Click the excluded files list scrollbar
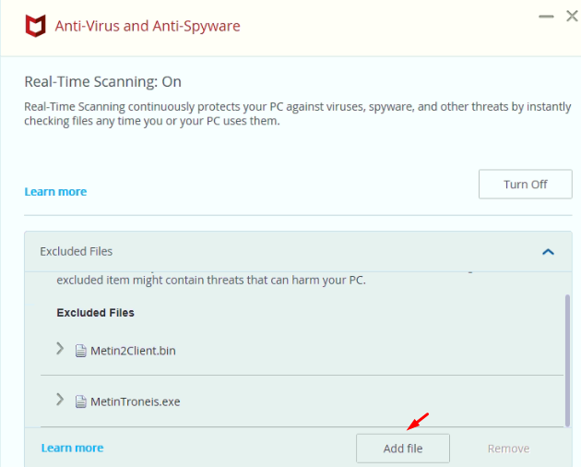Viewport: 581px width, 467px height. [565, 360]
